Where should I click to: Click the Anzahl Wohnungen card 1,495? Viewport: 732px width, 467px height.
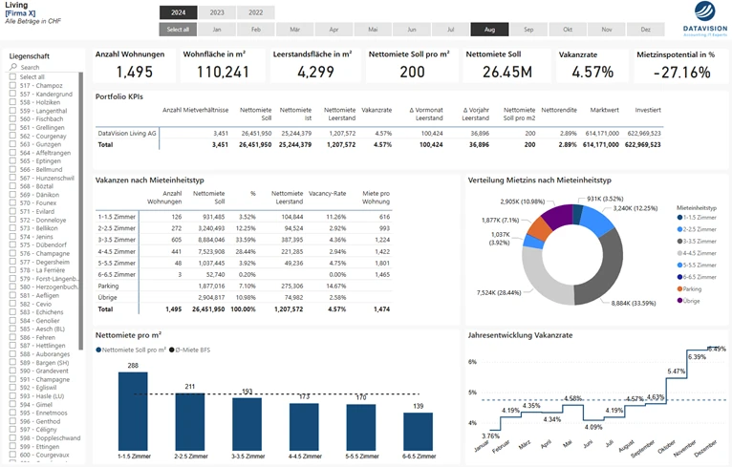134,66
